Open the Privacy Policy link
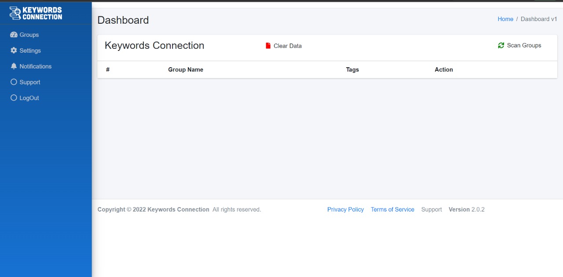Screen dimensions: 563x277 coord(345,209)
